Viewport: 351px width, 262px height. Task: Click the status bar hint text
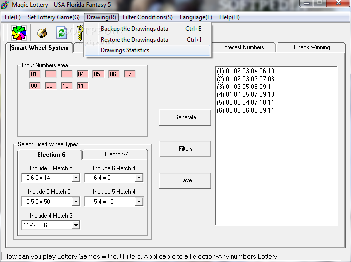(x=141, y=256)
